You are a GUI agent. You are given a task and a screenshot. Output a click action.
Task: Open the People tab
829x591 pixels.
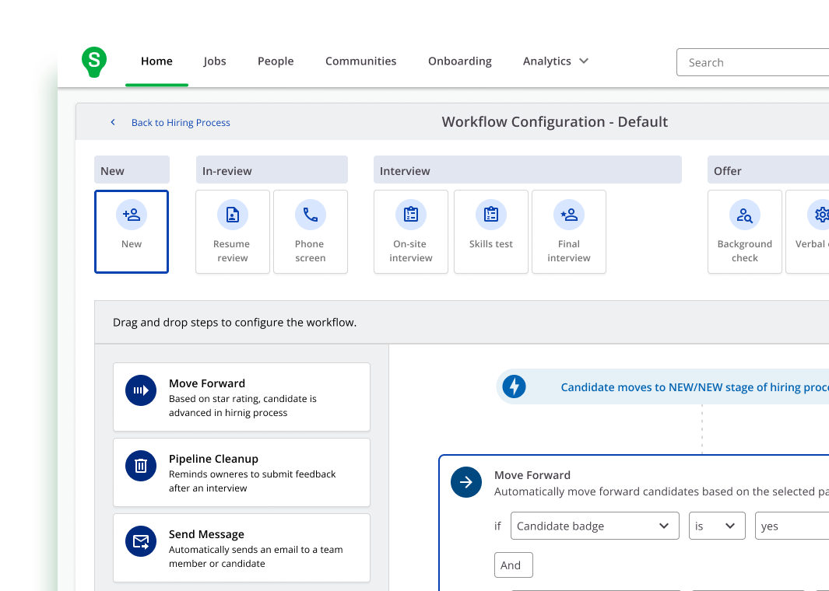click(276, 61)
